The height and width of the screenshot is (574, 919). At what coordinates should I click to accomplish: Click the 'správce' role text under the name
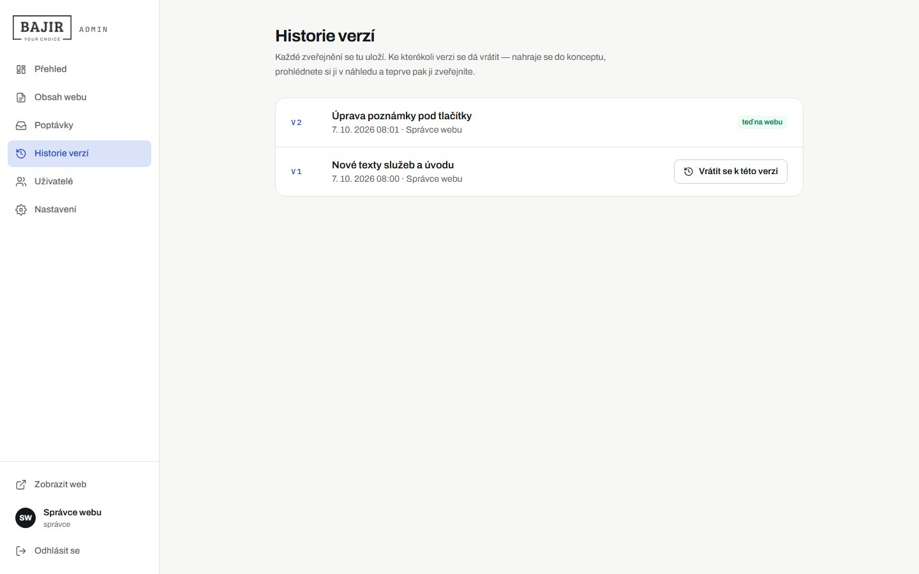[x=57, y=524]
